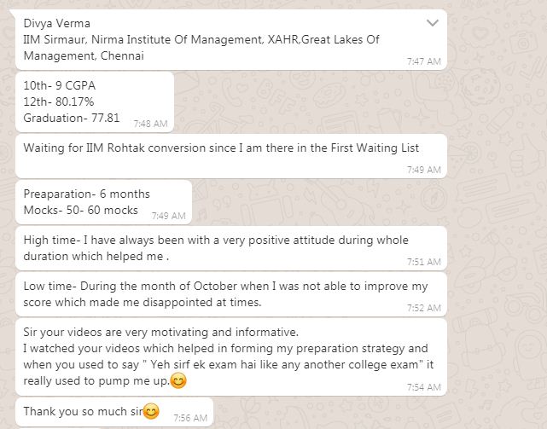Select the 'Divya Verma' IIM Sirmaur message bubble

pos(231,39)
